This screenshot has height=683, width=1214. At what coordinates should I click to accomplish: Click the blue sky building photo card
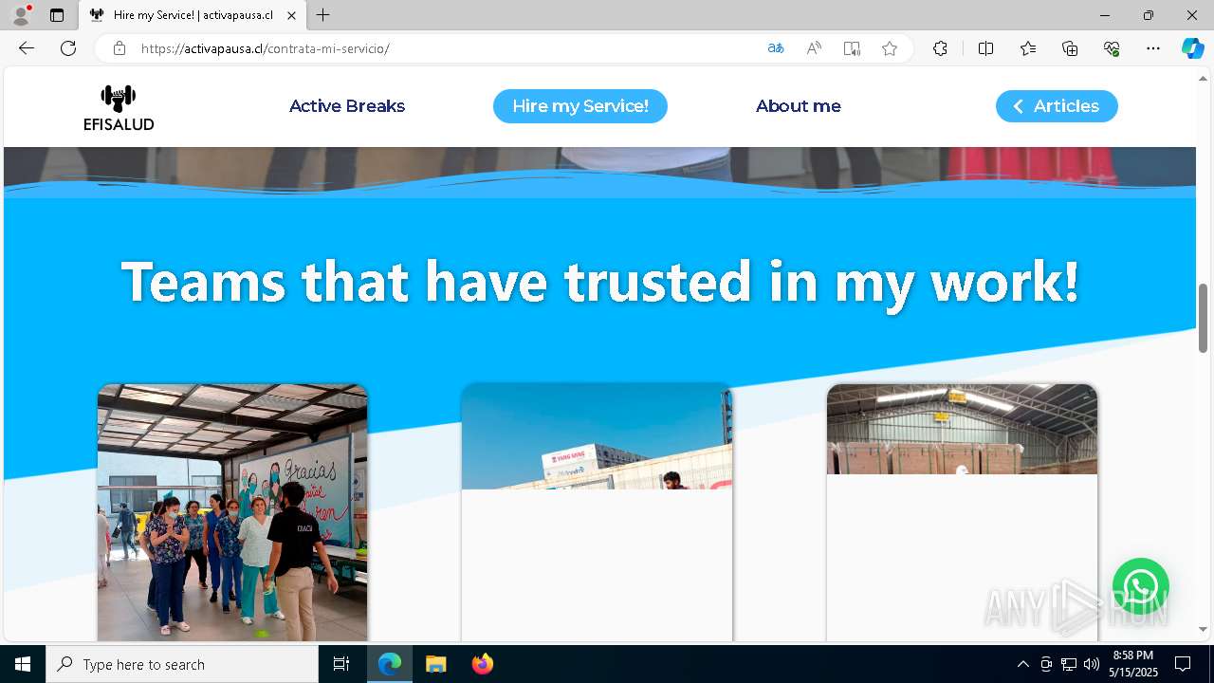597,512
